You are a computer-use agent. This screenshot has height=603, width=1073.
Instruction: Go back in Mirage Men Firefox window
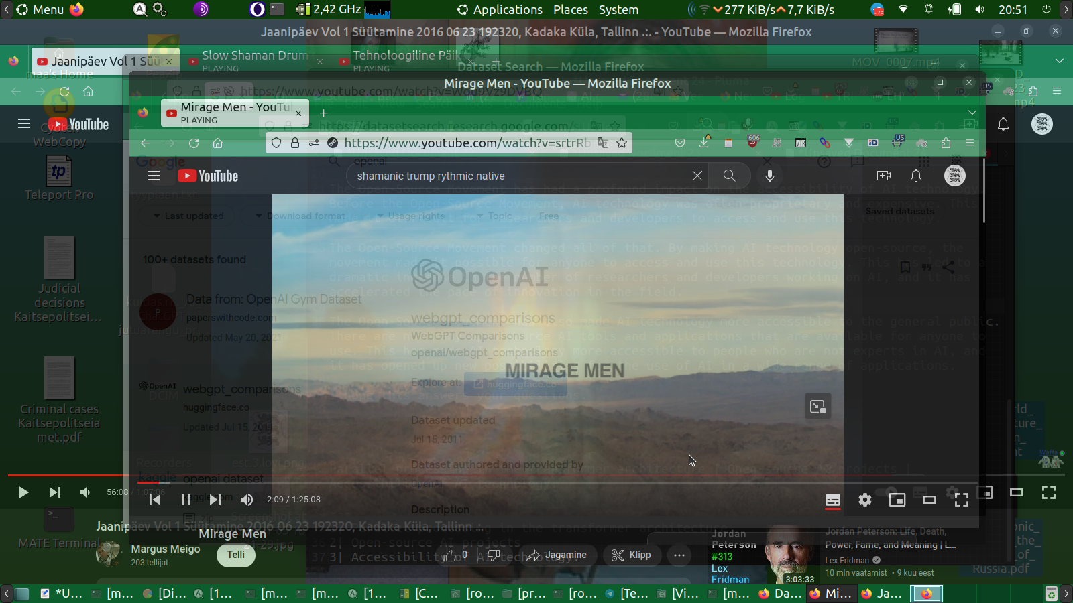146,143
